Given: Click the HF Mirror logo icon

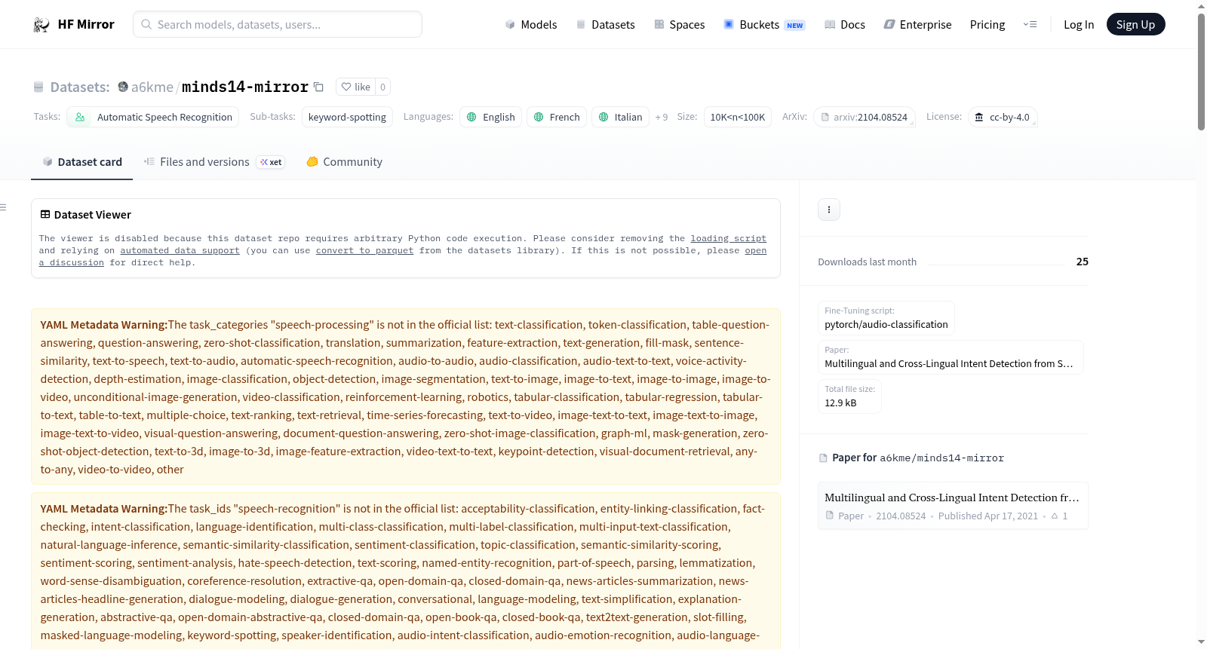Looking at the screenshot, I should [41, 24].
